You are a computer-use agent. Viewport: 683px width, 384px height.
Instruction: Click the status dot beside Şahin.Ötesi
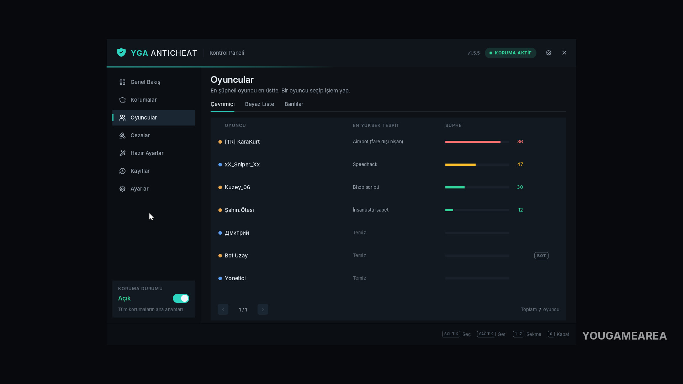(220, 210)
